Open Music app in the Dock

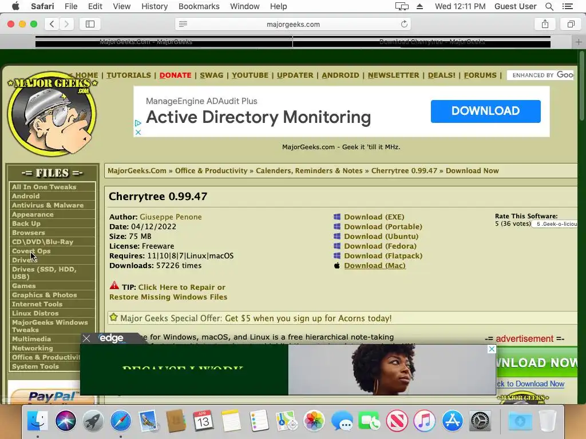tap(425, 420)
